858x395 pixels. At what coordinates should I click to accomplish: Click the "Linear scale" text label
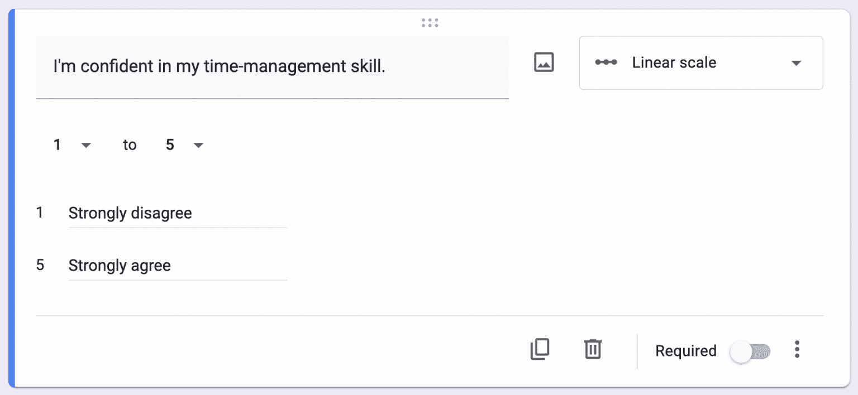pyautogui.click(x=674, y=62)
